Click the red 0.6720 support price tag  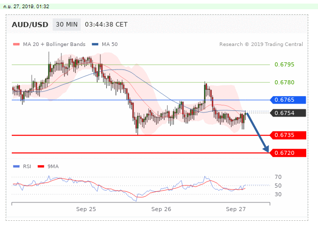(x=288, y=153)
